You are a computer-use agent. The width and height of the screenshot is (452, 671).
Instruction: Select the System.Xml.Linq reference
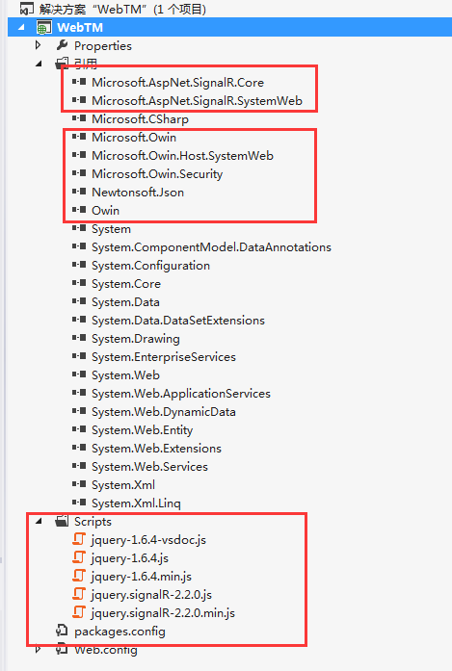point(136,503)
